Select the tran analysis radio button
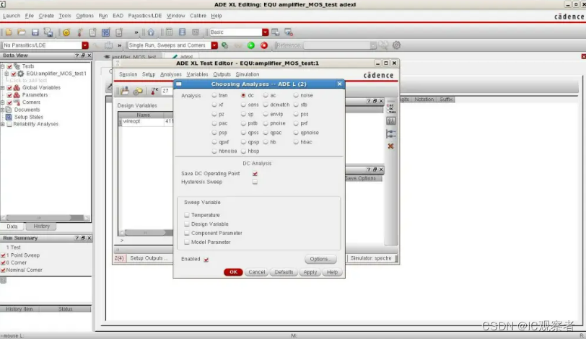Image resolution: width=586 pixels, height=339 pixels. pos(214,95)
